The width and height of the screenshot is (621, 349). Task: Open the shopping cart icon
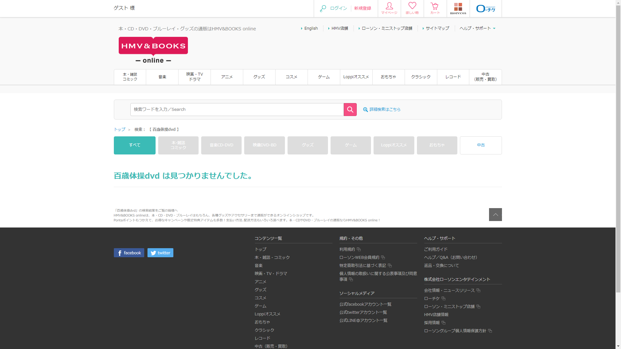435,8
